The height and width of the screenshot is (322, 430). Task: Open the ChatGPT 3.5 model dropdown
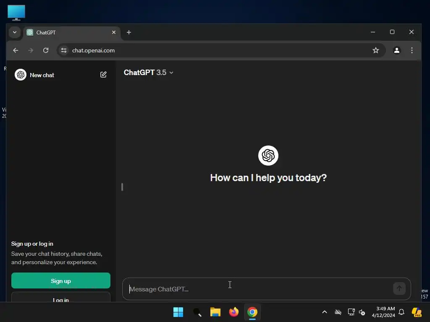(148, 73)
